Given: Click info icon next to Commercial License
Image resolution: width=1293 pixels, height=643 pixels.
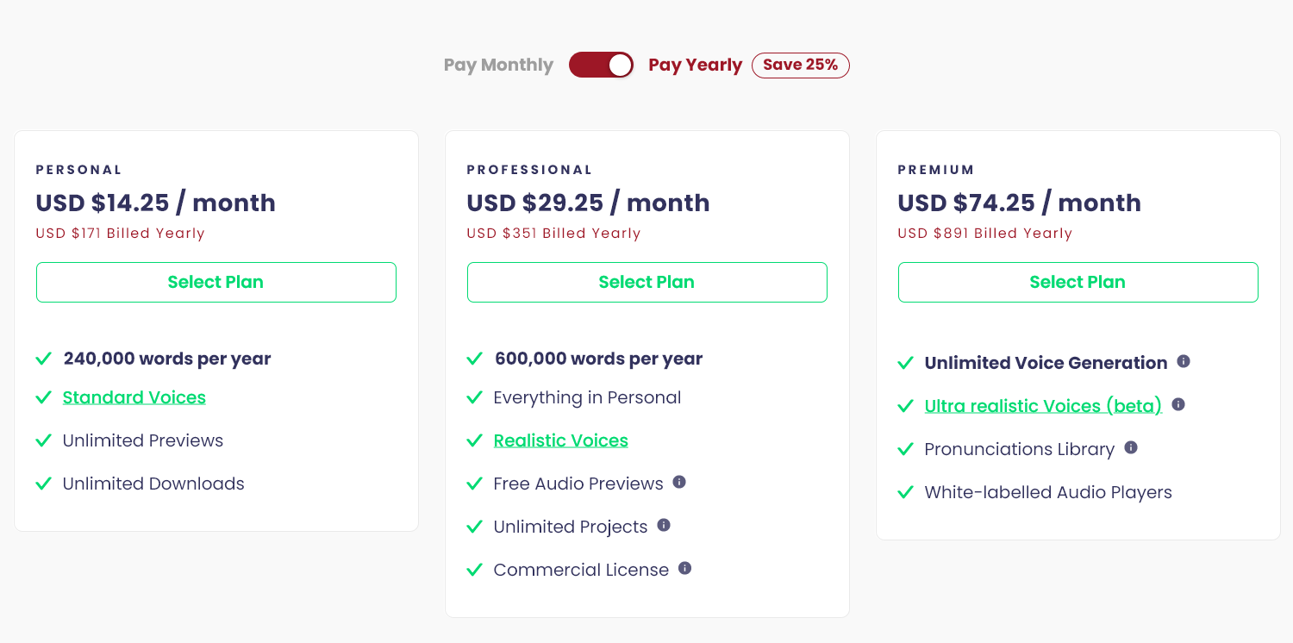Looking at the screenshot, I should pos(684,568).
